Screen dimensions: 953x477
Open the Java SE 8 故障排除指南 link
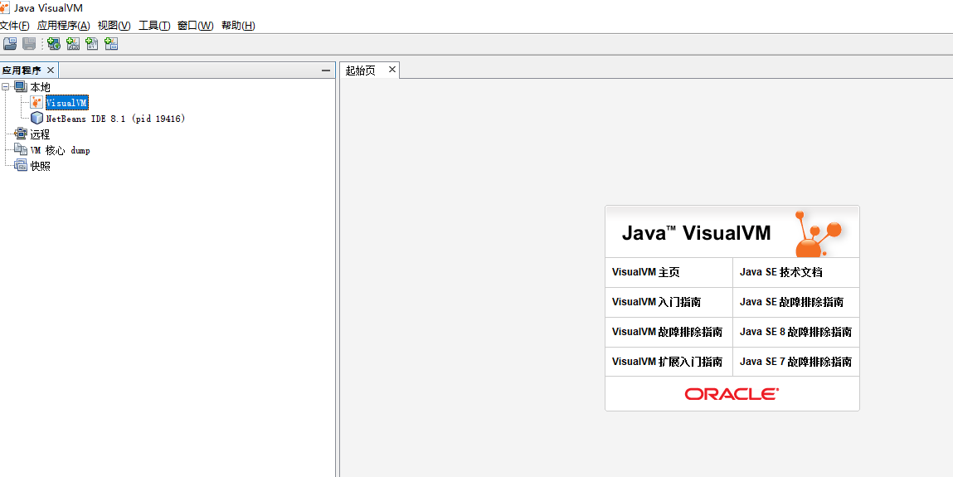795,332
